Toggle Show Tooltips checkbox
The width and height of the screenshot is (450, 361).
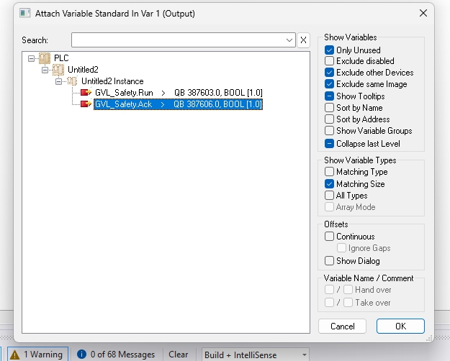pyautogui.click(x=329, y=96)
